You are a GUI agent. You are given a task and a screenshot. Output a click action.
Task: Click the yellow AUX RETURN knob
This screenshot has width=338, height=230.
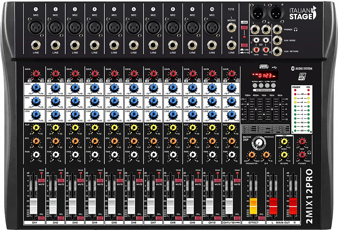(x=284, y=155)
